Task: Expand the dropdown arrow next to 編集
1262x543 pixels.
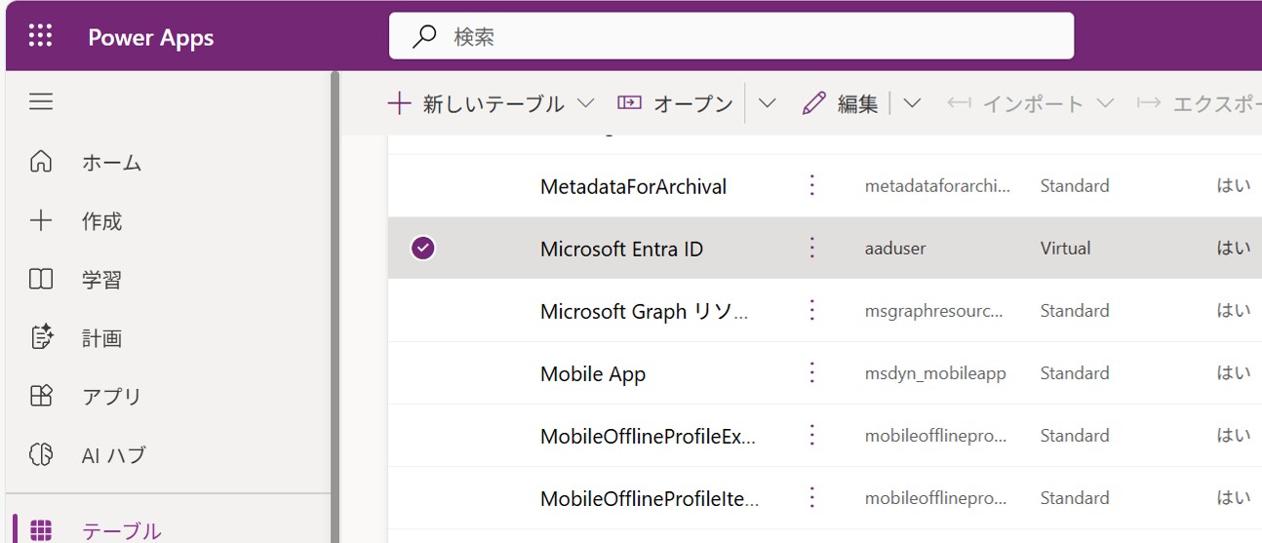Action: tap(912, 103)
